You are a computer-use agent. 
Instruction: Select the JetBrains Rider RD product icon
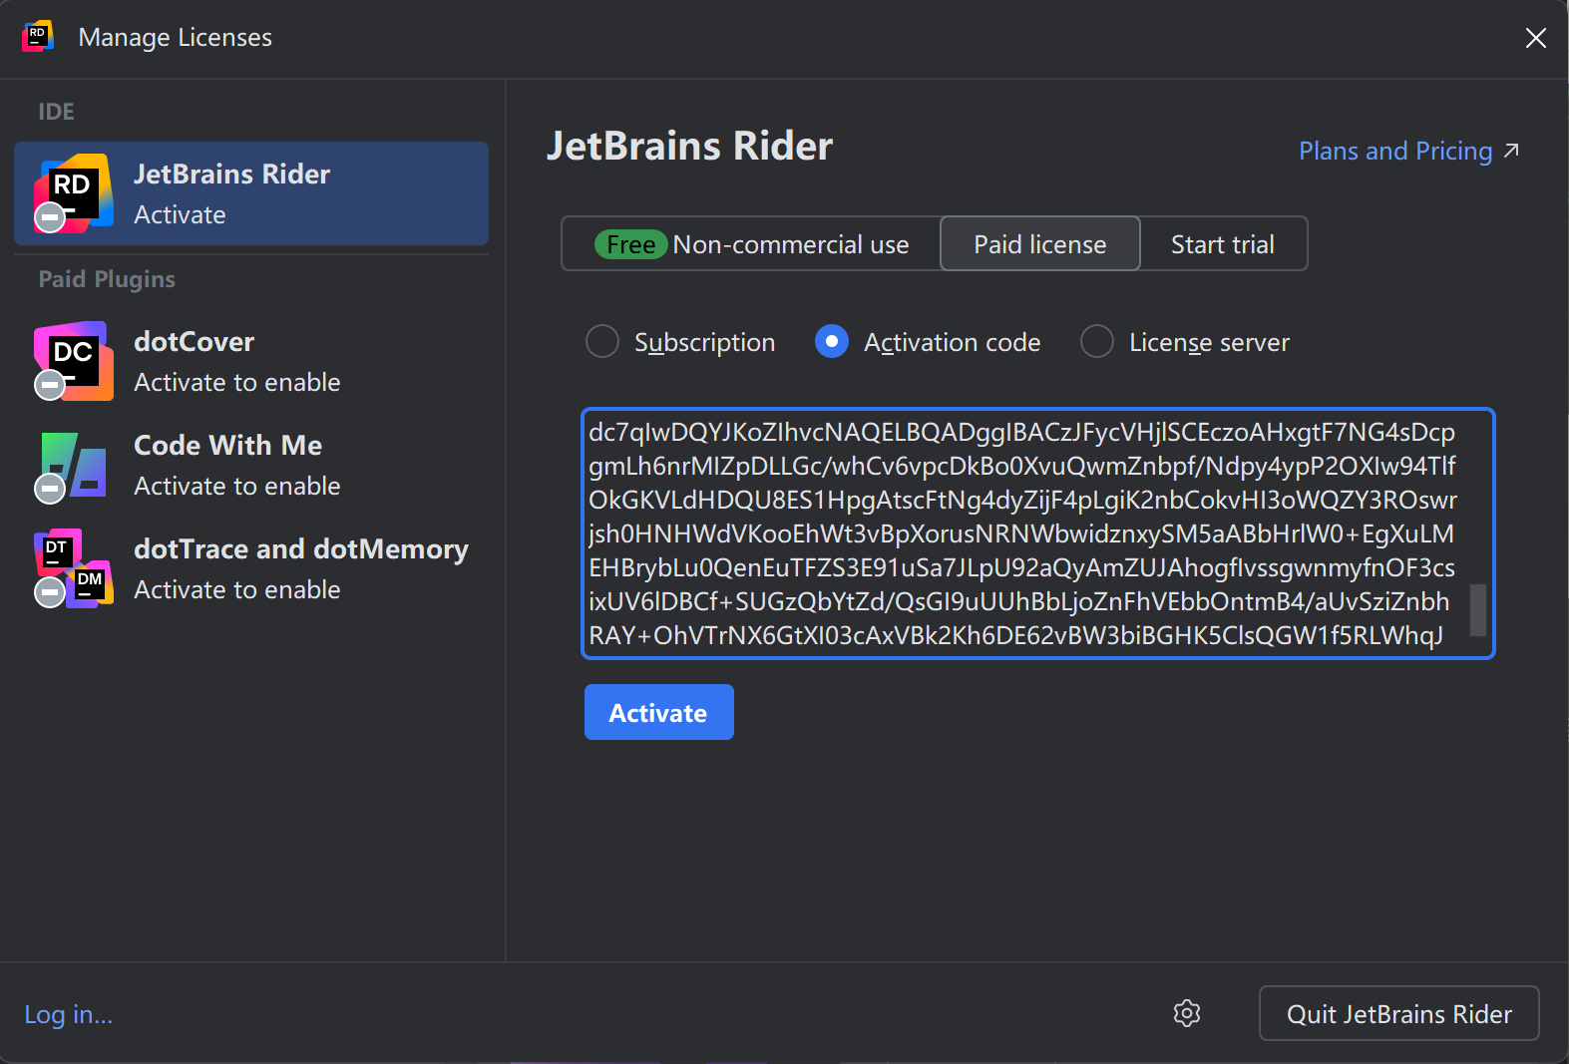(72, 193)
